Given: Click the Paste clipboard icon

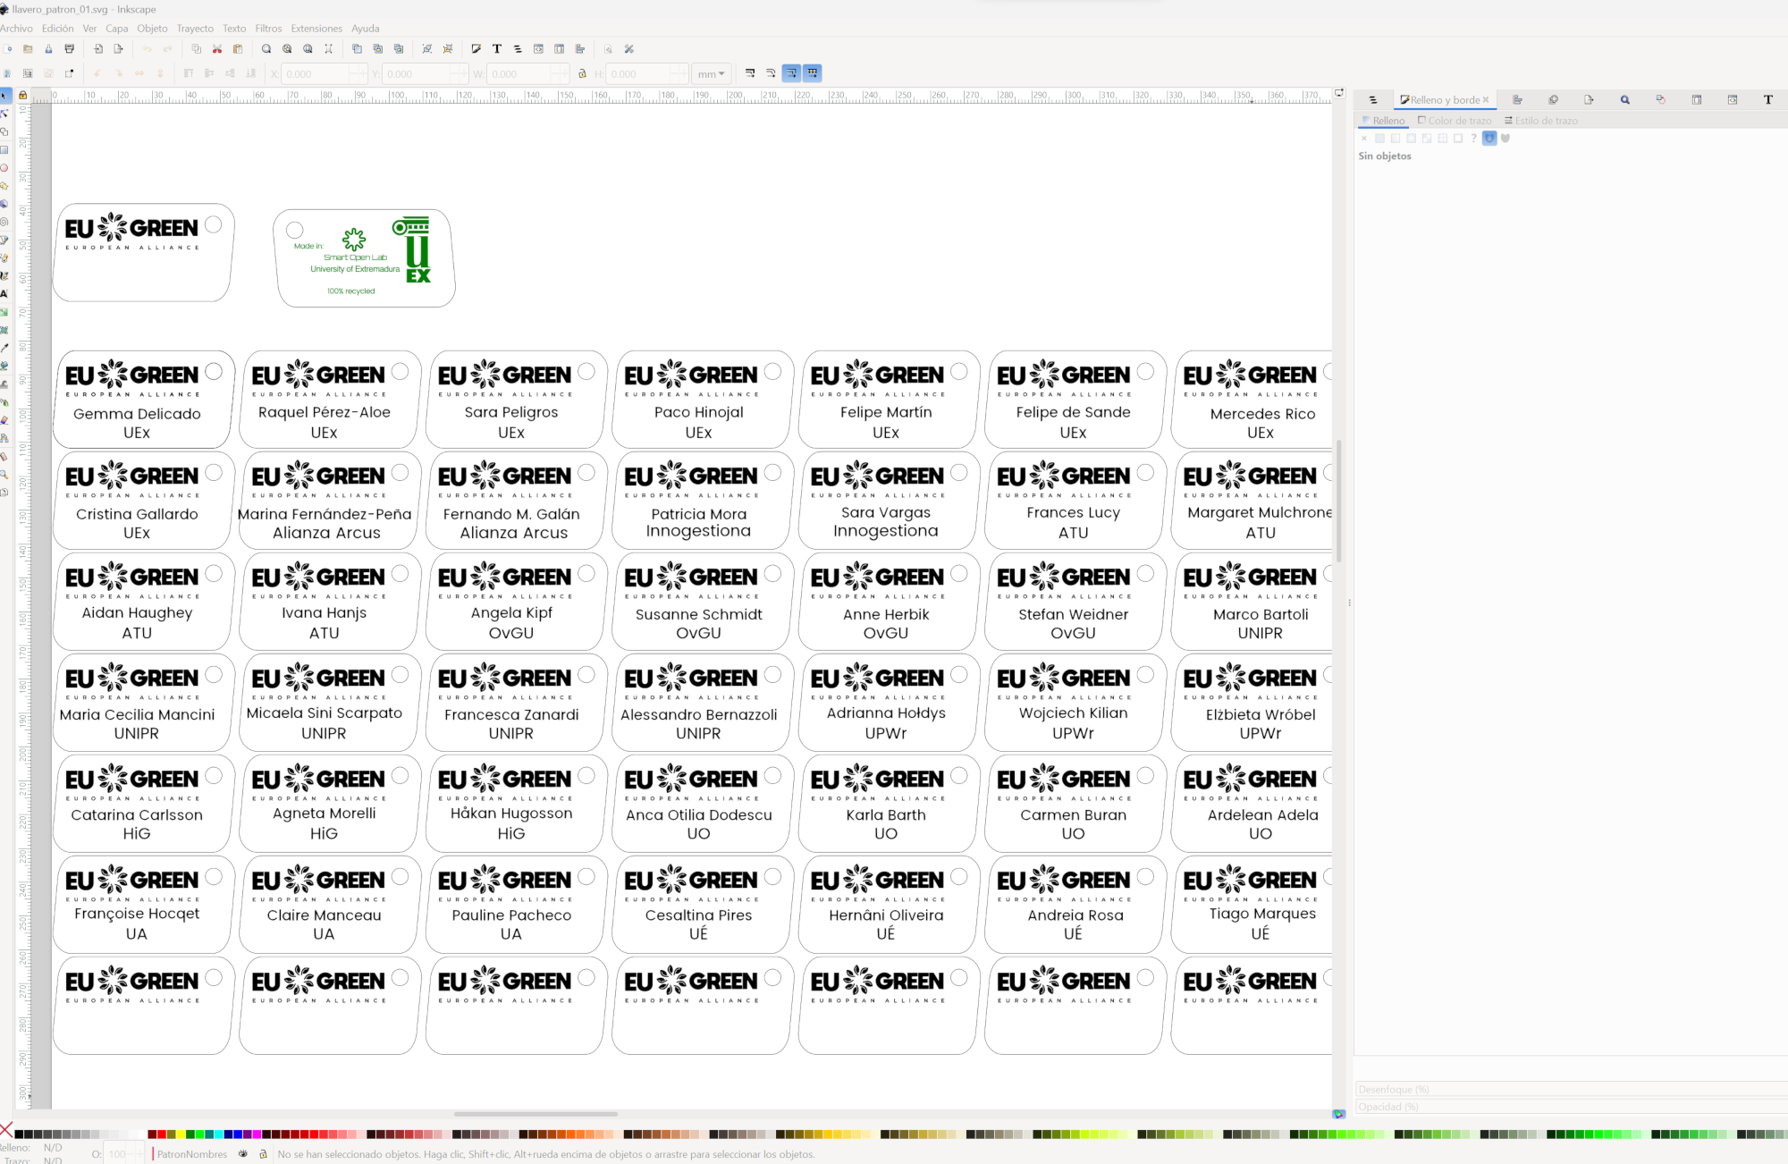Looking at the screenshot, I should tap(238, 49).
